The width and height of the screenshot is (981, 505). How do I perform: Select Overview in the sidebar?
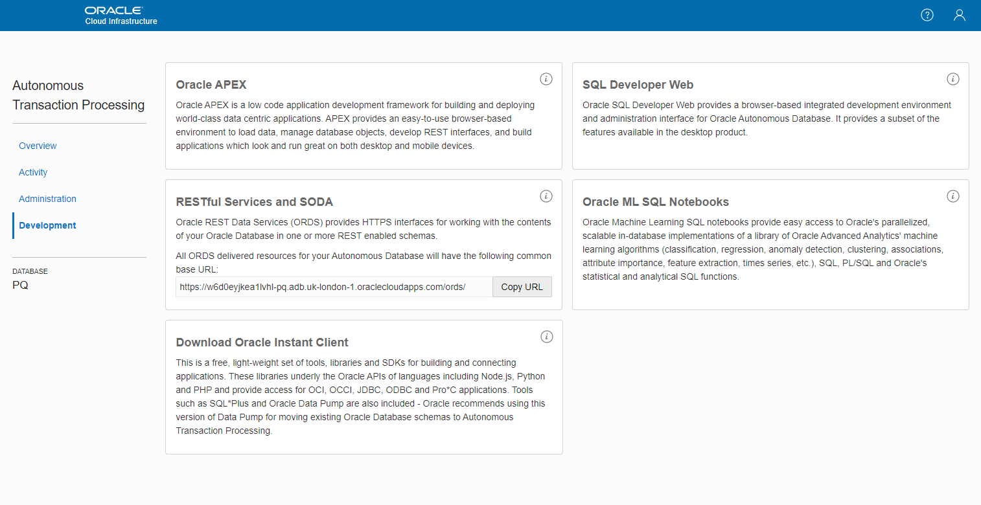37,146
